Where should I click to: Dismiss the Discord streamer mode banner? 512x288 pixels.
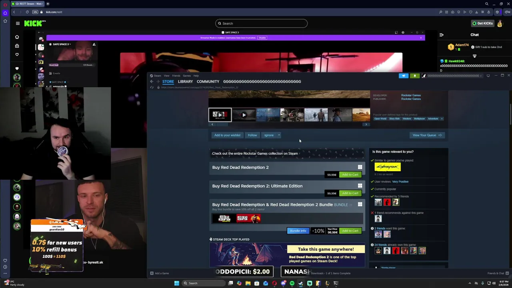click(x=421, y=38)
